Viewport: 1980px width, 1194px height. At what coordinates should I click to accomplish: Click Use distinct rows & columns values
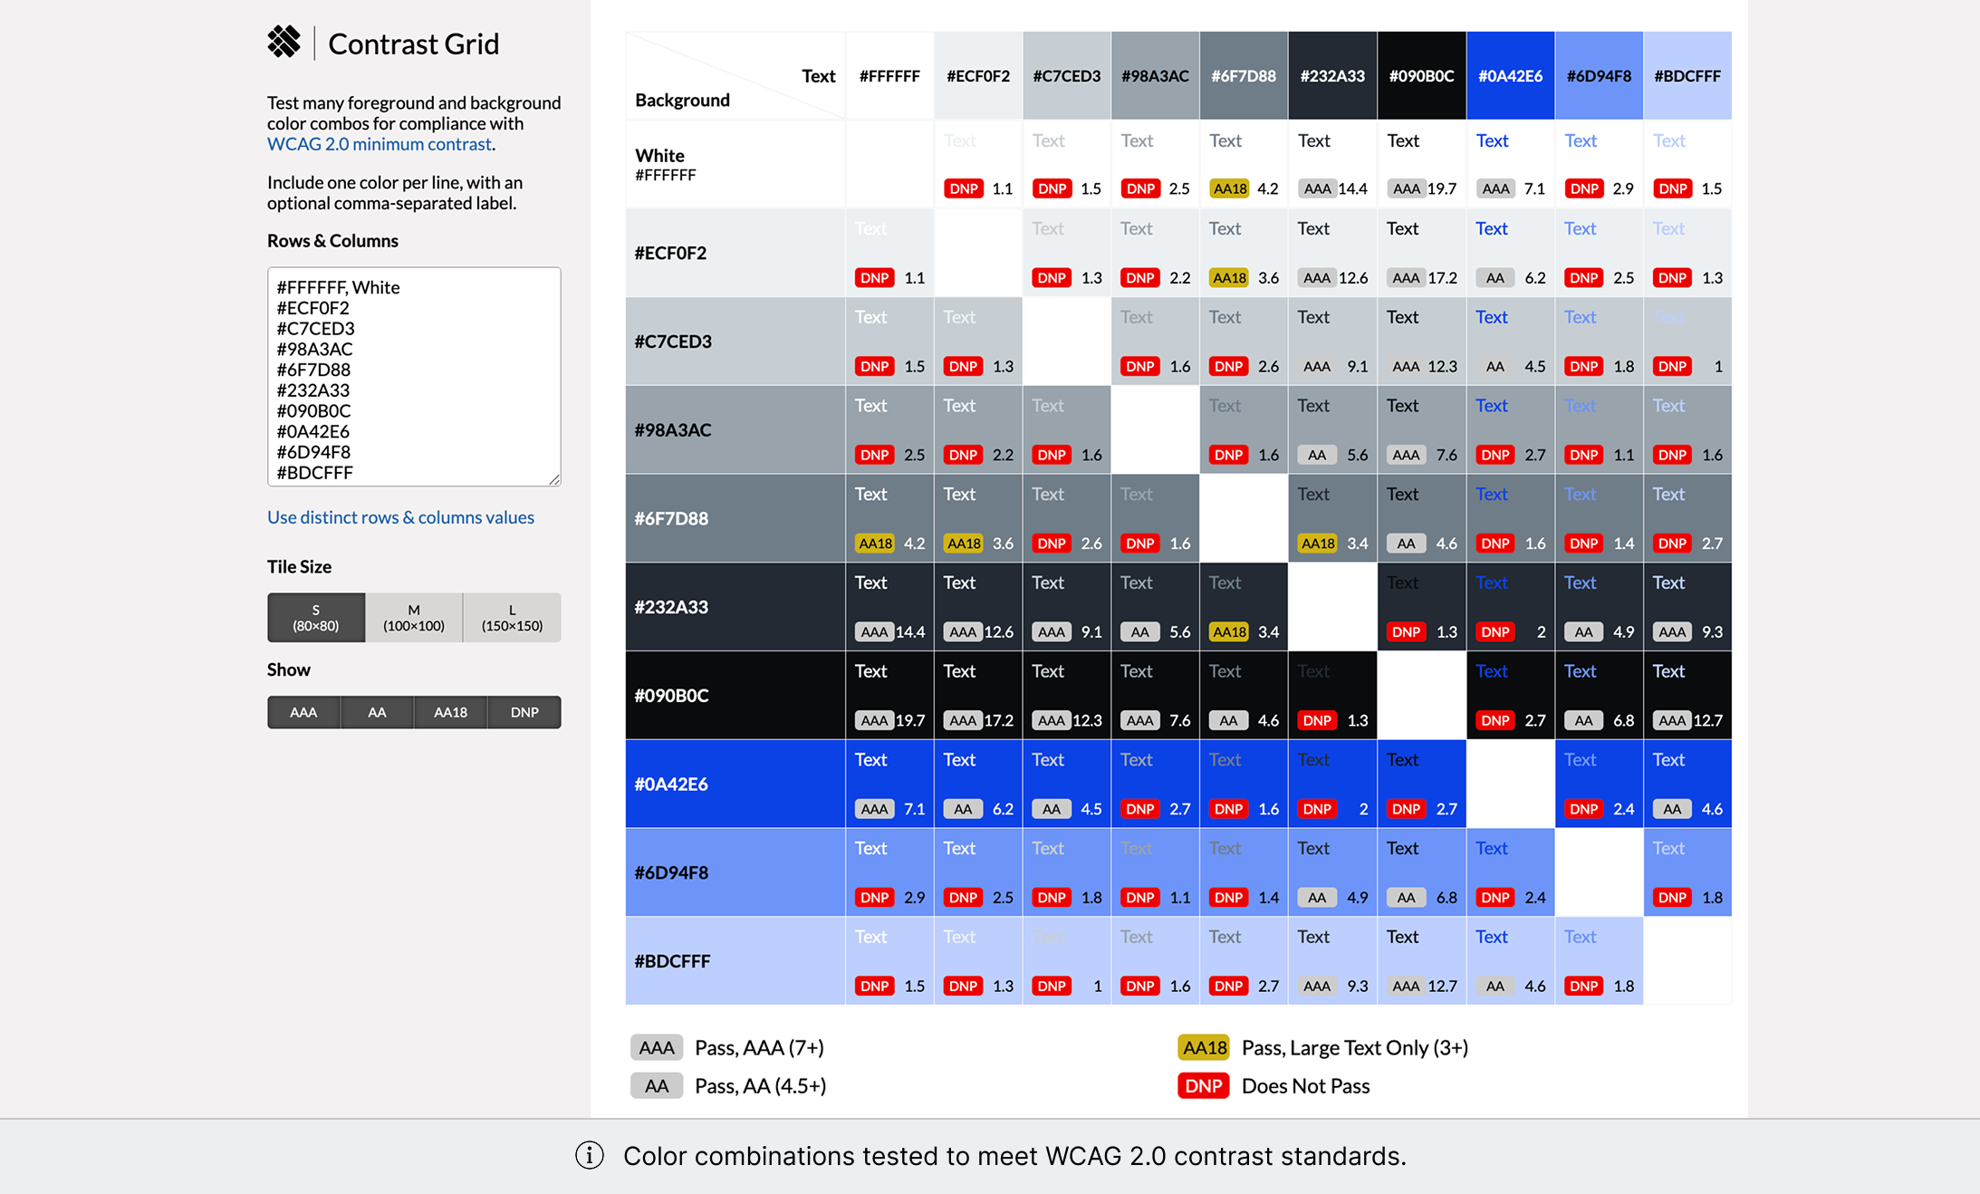click(400, 517)
